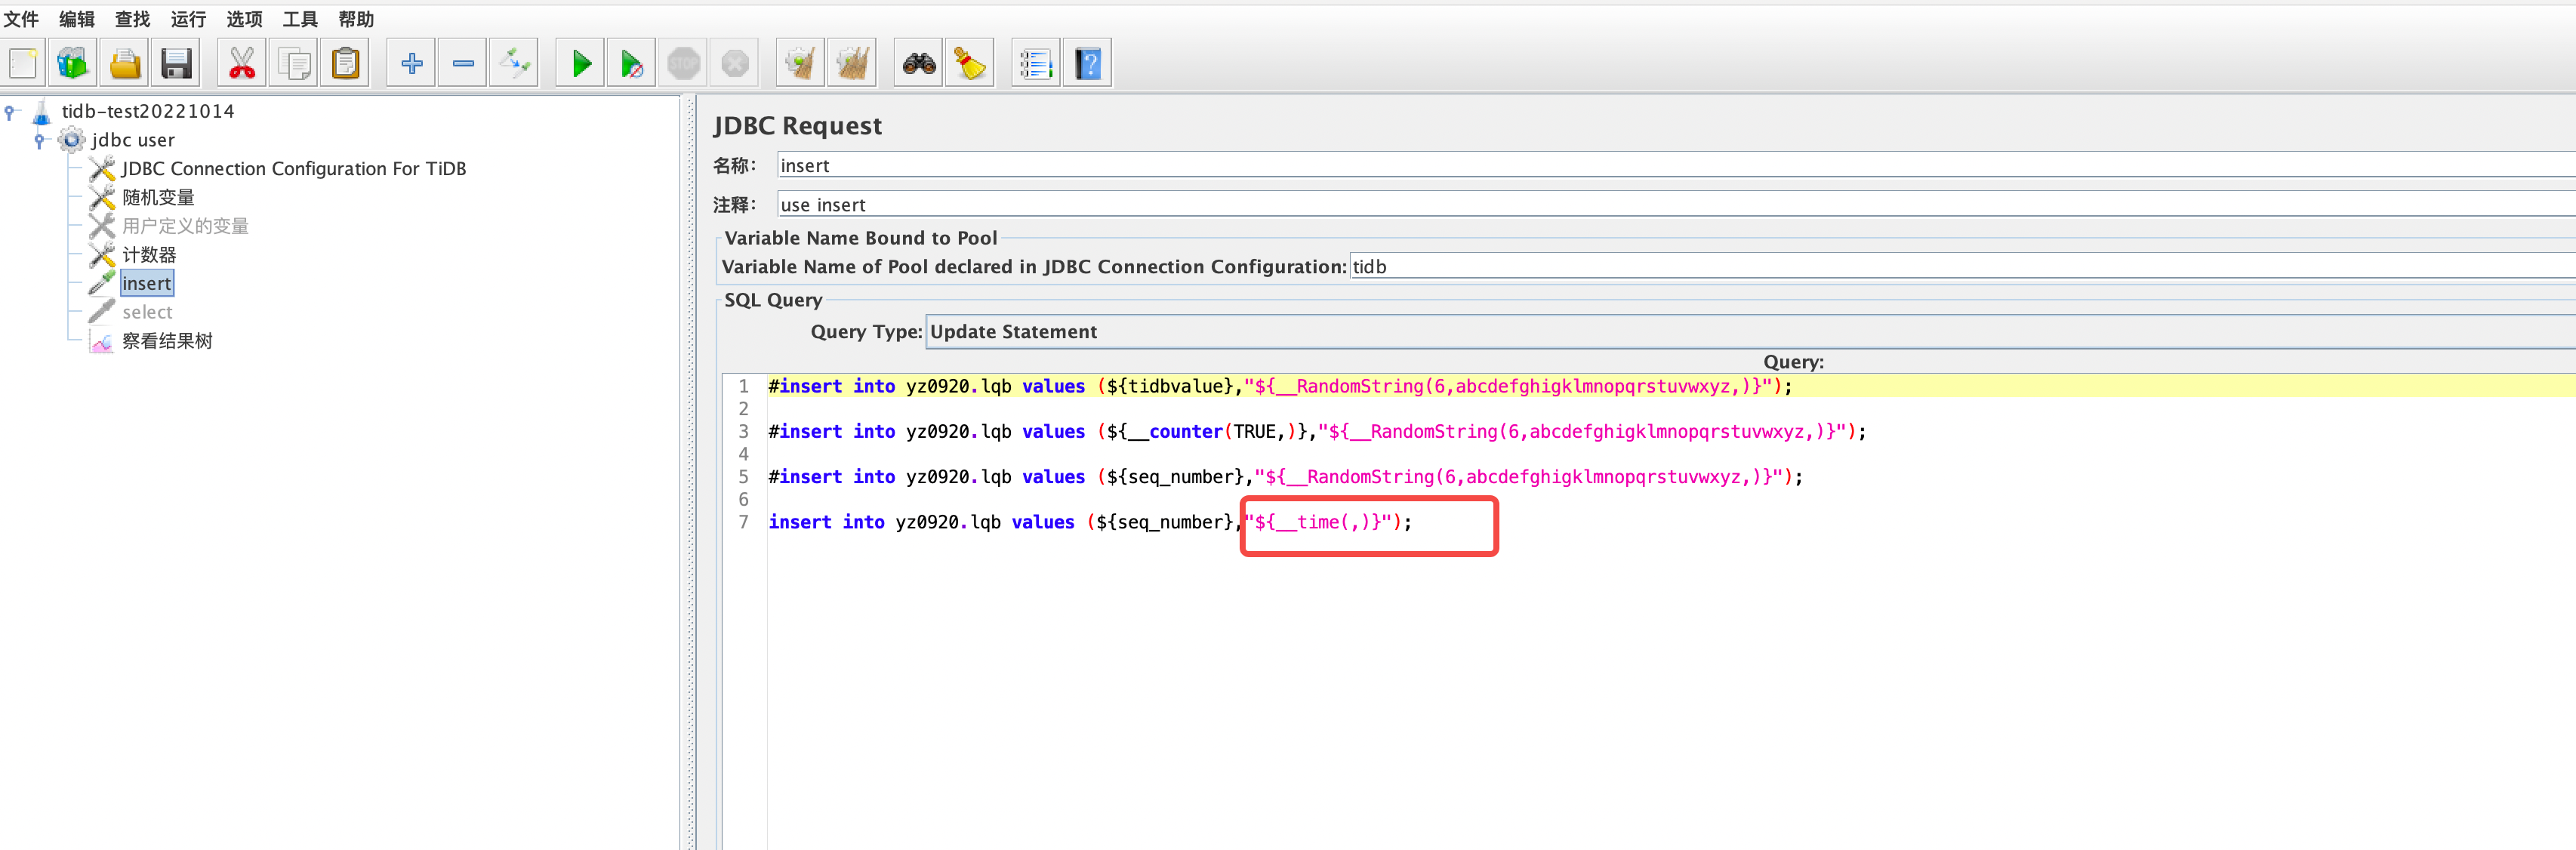The height and width of the screenshot is (850, 2576).
Task: Click the JDBC Request panel title
Action: point(797,126)
